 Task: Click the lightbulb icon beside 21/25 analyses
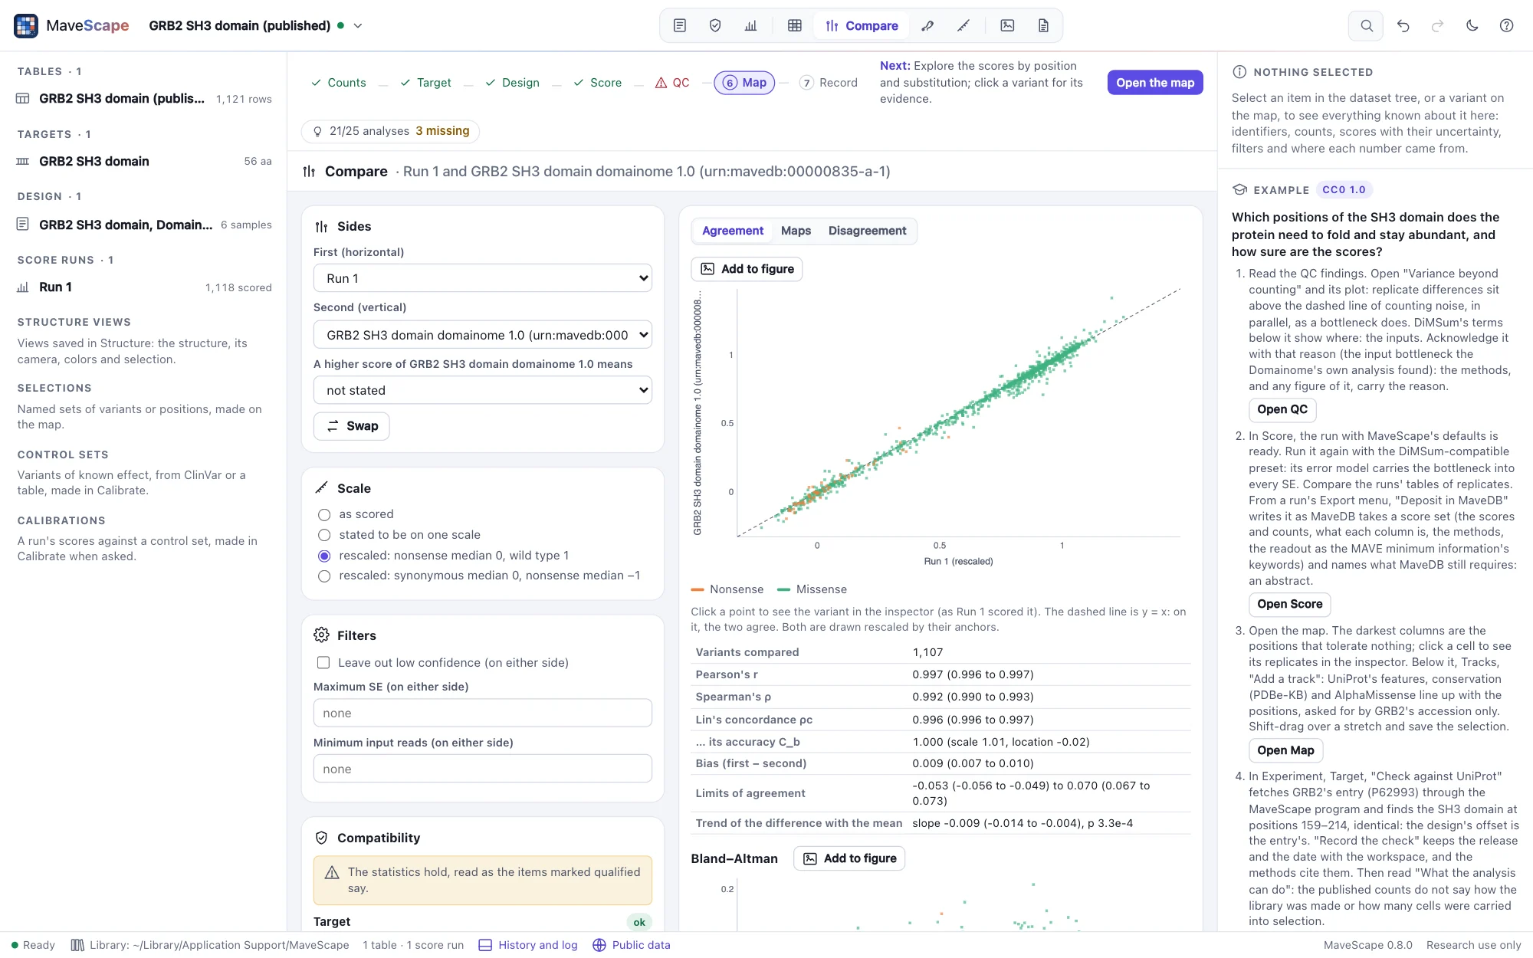click(x=317, y=131)
